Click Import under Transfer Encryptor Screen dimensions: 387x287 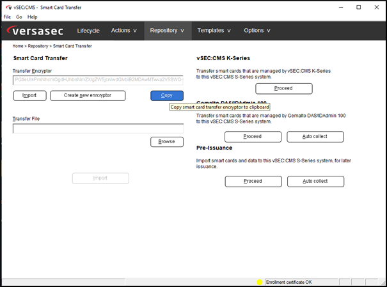[29, 95]
